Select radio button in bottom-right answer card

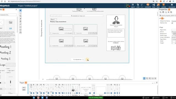click(x=75, y=46)
